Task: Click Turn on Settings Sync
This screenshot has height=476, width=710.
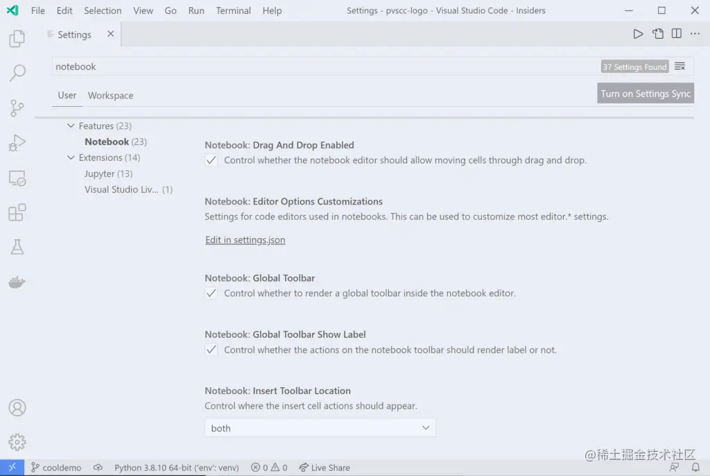Action: point(645,93)
